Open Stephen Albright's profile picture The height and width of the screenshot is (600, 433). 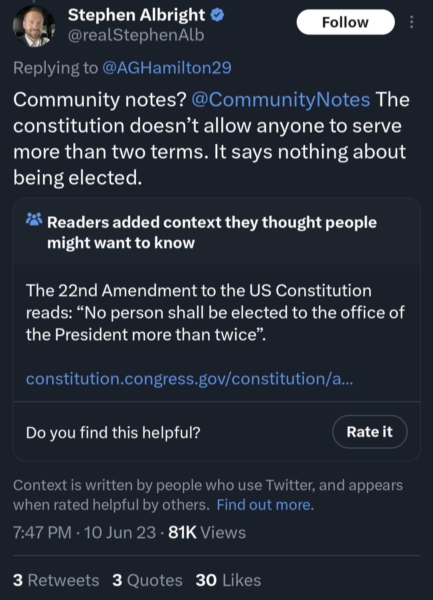click(34, 26)
